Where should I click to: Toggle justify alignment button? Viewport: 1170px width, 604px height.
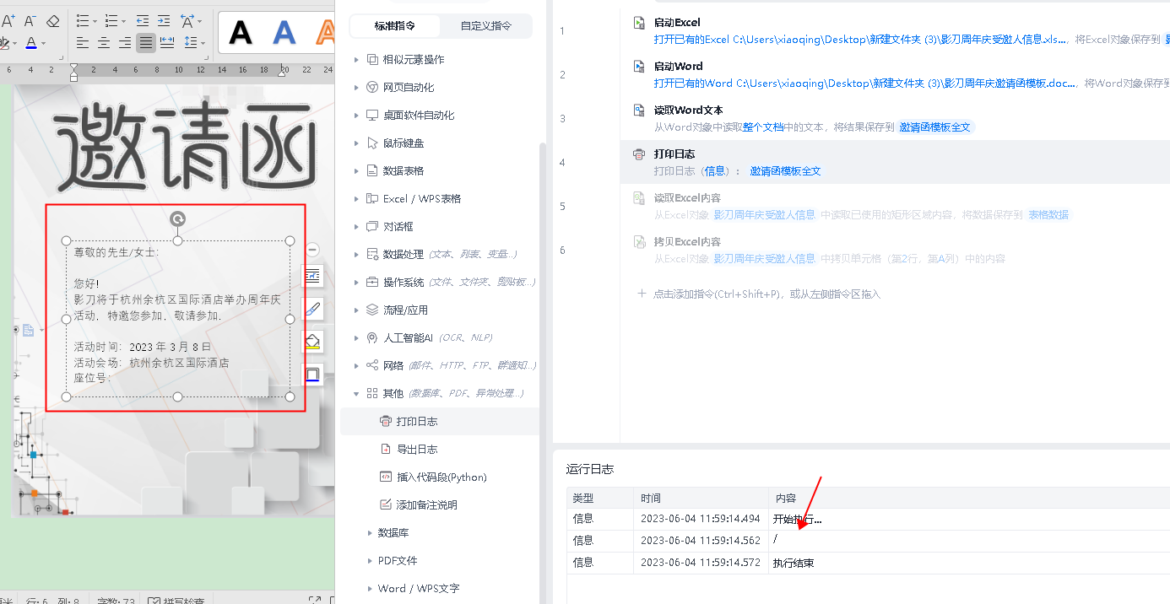click(146, 42)
